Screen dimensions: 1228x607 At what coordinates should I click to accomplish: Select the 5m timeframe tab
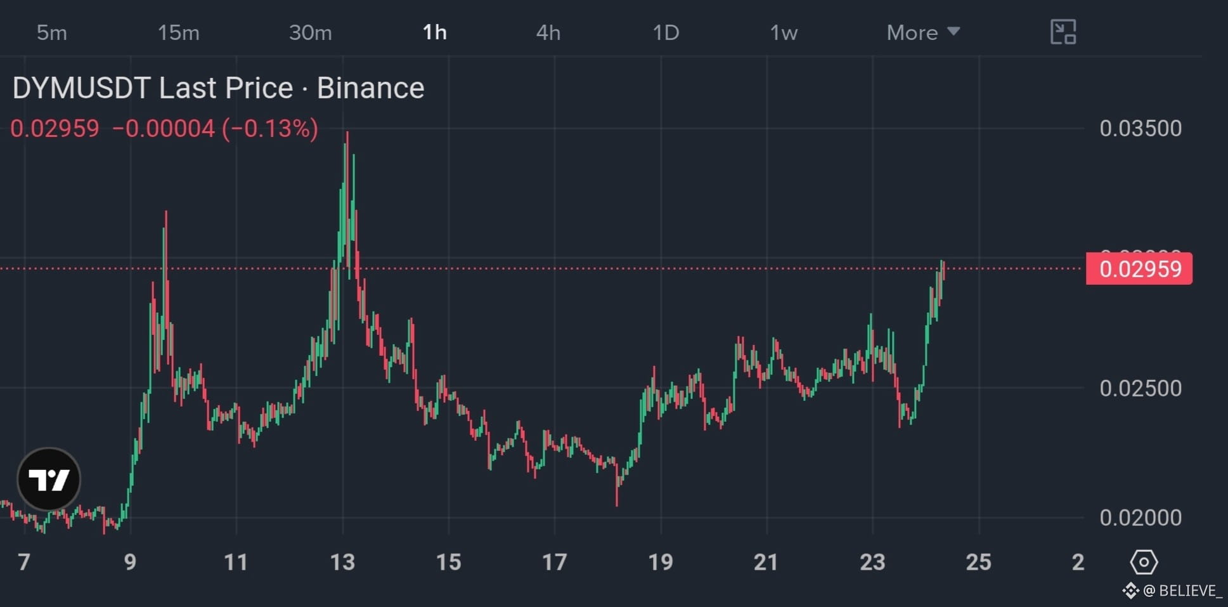[x=51, y=32]
